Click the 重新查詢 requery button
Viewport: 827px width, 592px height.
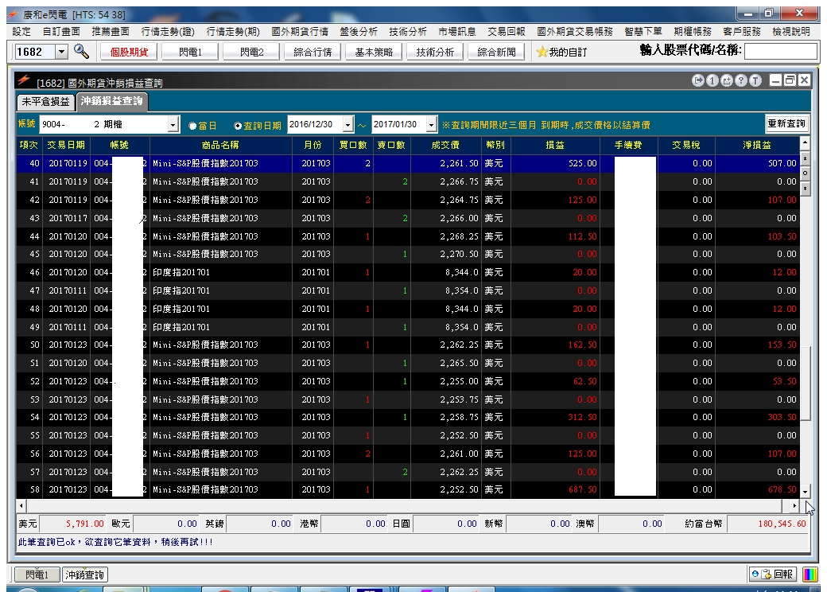[x=786, y=123]
